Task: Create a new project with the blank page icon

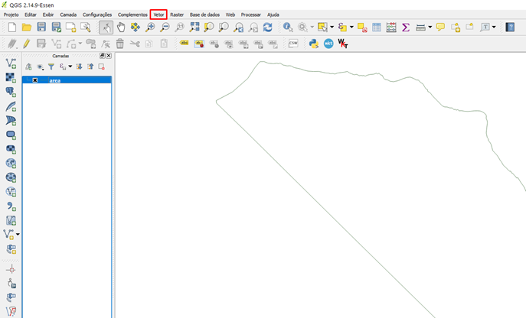Action: coord(12,28)
